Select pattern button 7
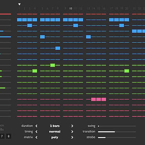The width and height of the screenshot is (145, 145). pyautogui.click(x=2, y=136)
